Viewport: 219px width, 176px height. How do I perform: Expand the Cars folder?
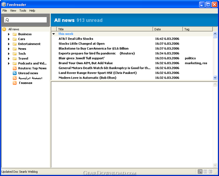(9, 39)
